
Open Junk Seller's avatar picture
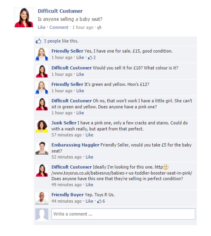point(42,126)
